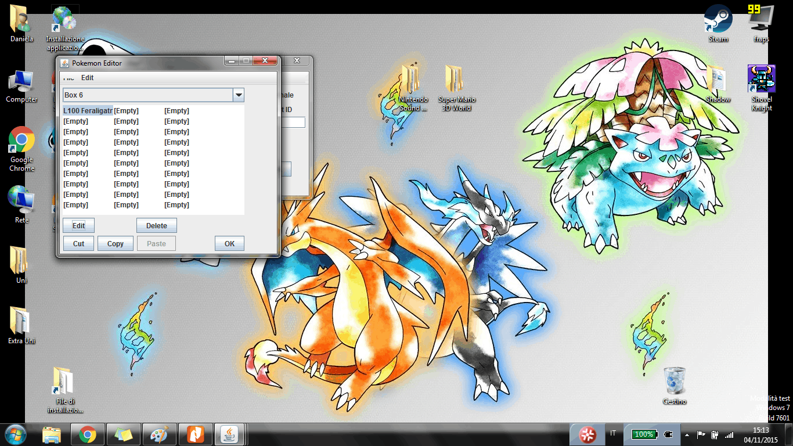Select the Cestino recycle bin
The image size is (793, 446).
pos(675,386)
